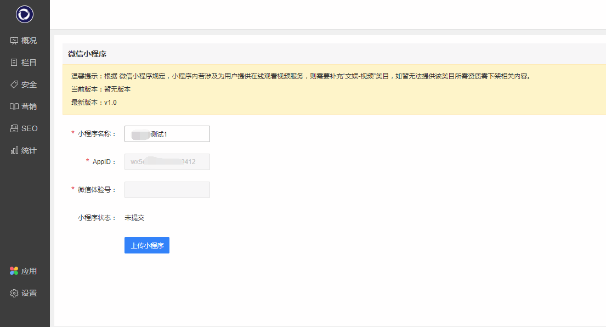606x327 pixels.
Task: Click the 微信小程序 panel heading
Action: [87, 54]
